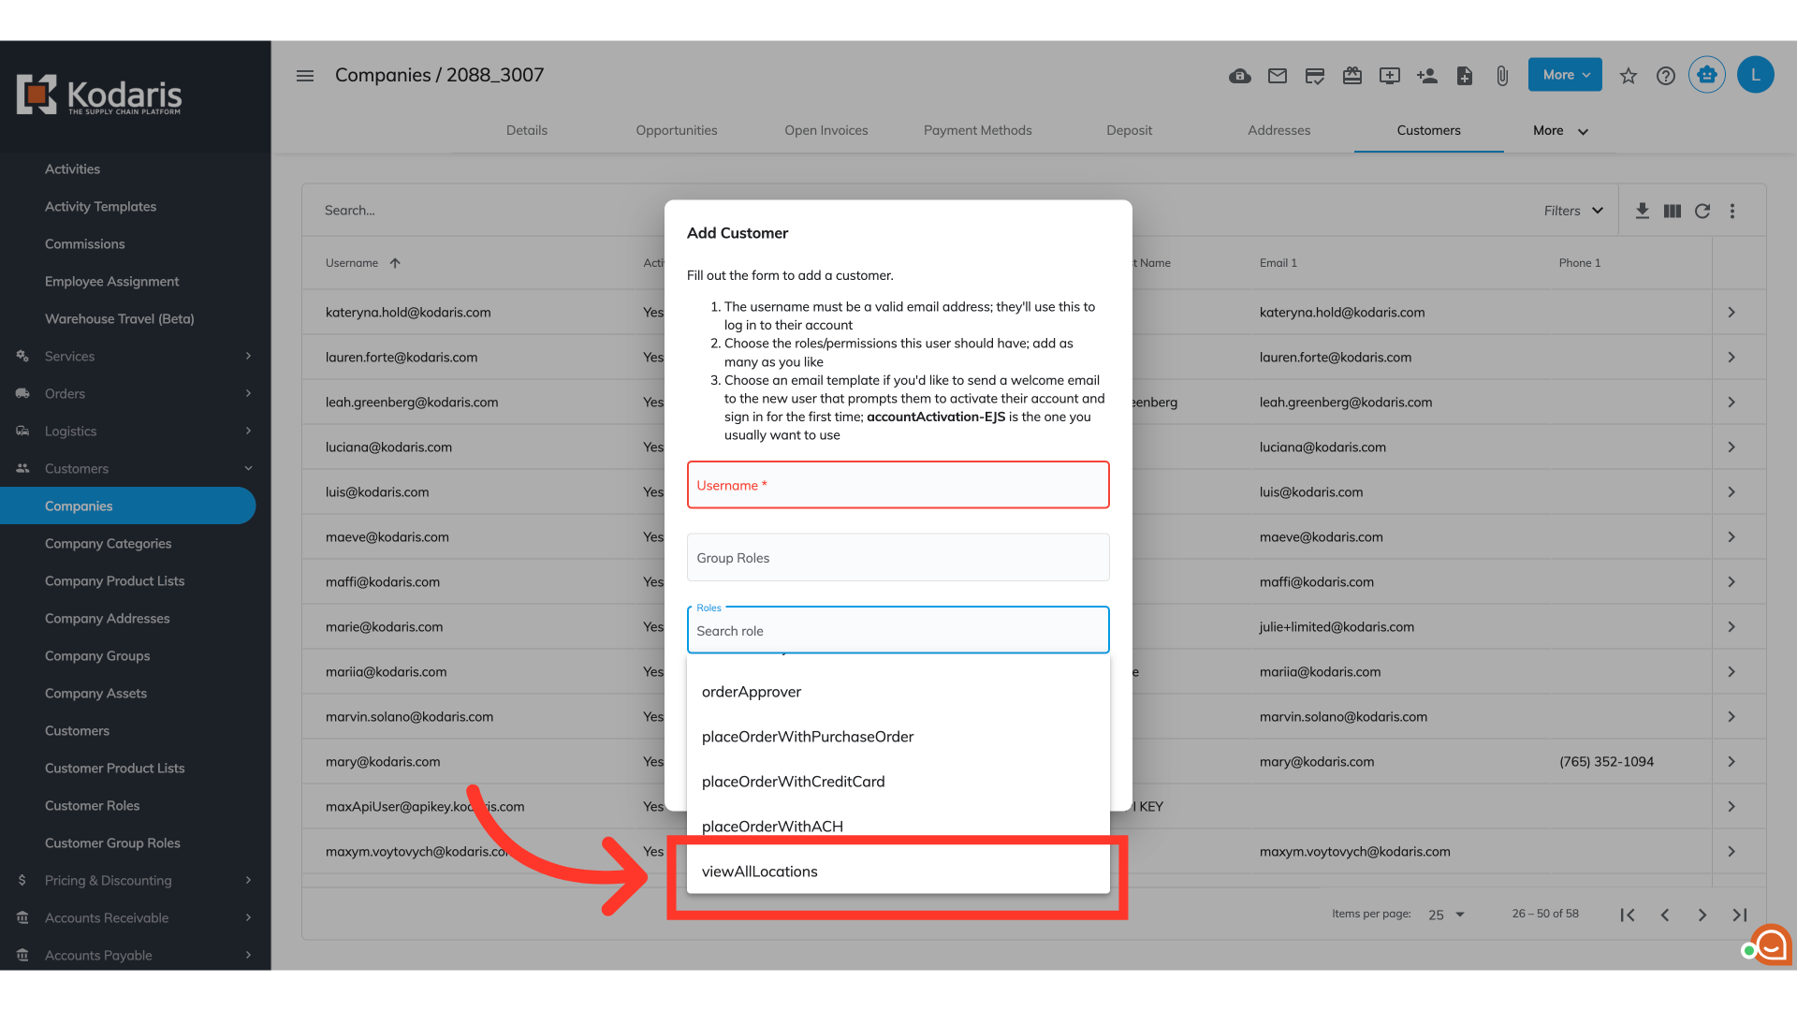Click the star favorite icon
This screenshot has height=1011, width=1797.
pyautogui.click(x=1629, y=76)
